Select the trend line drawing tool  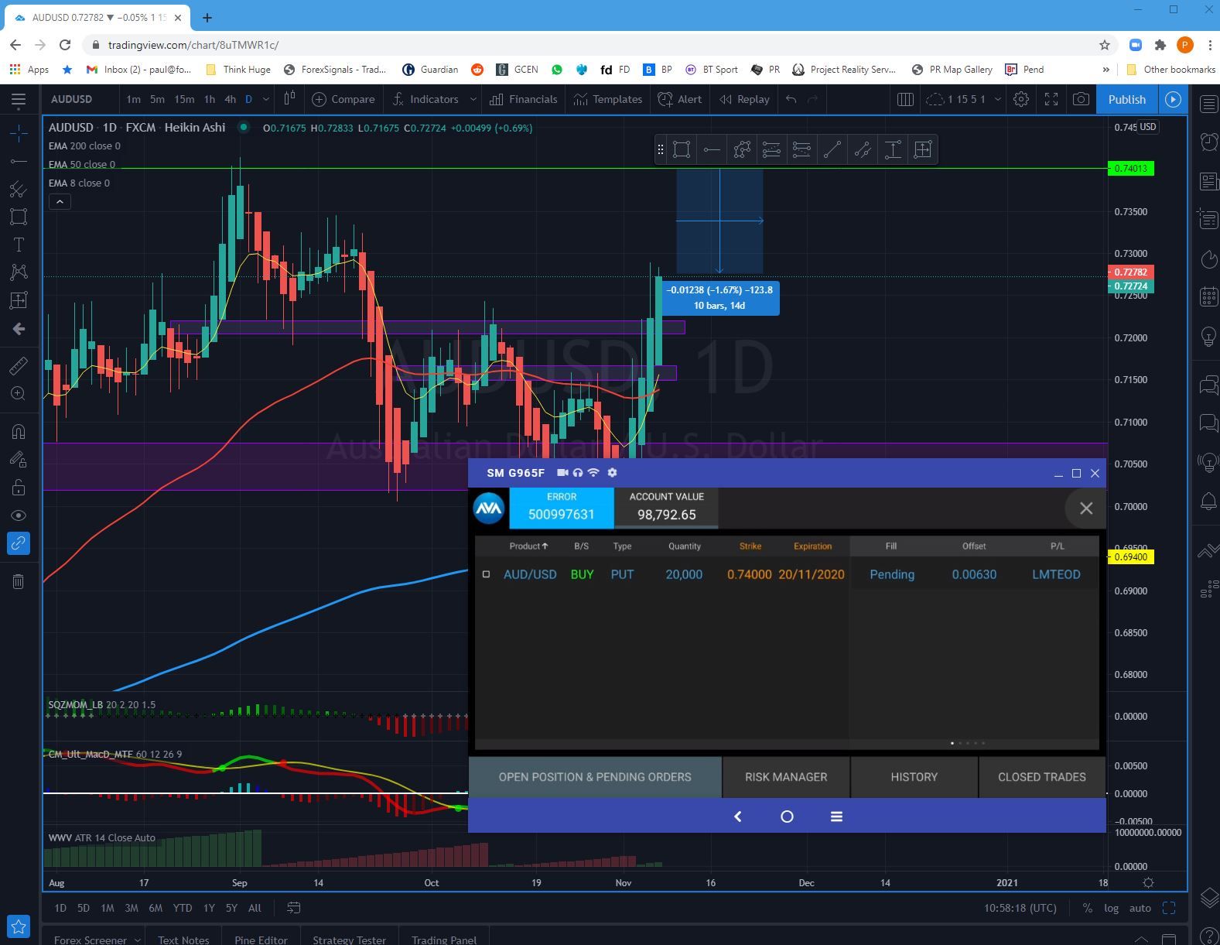[19, 161]
